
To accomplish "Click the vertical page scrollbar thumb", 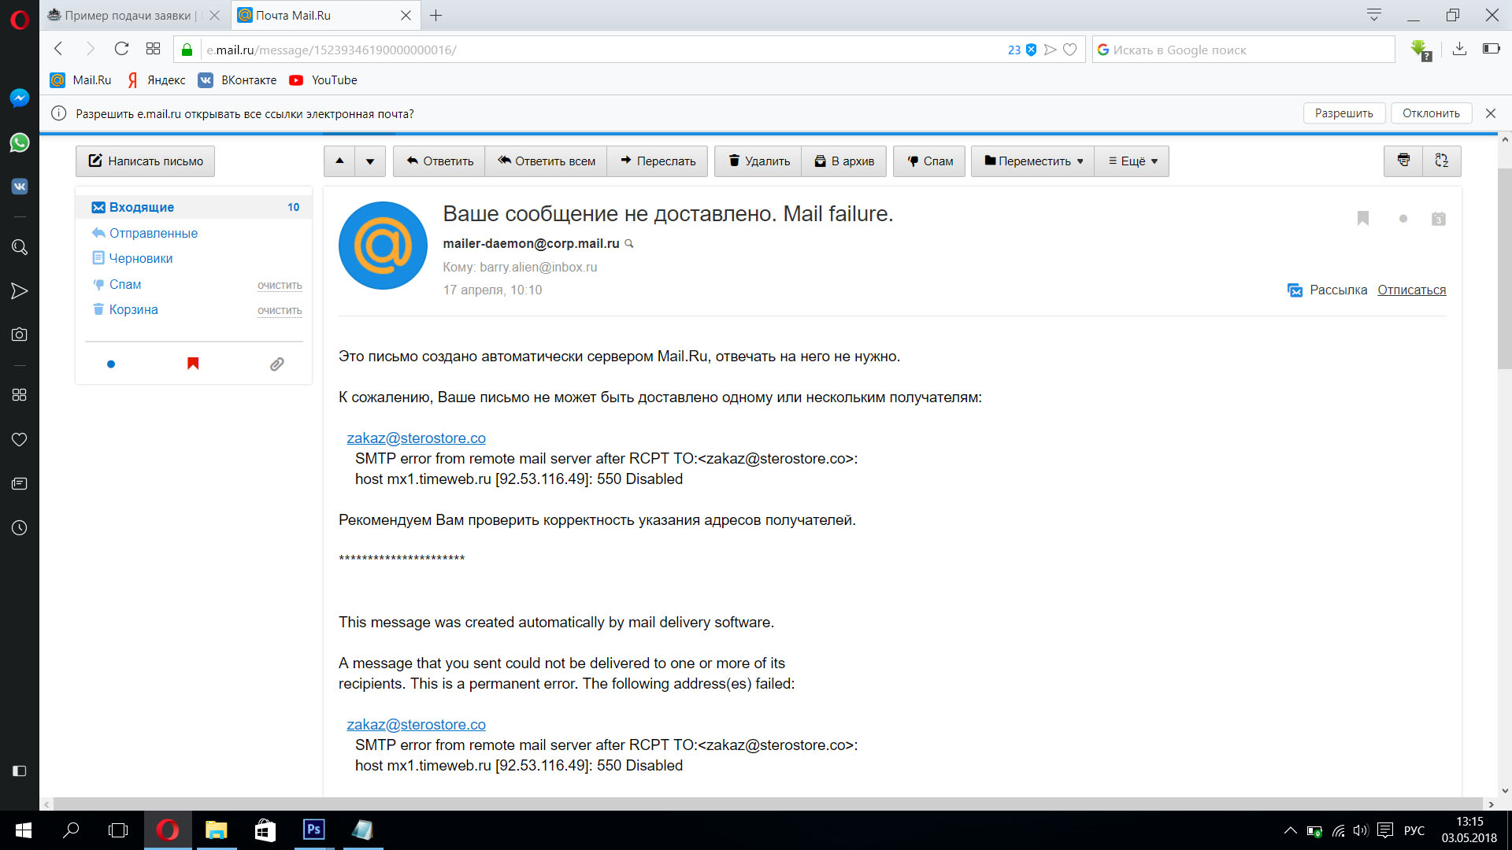I will 1503,268.
